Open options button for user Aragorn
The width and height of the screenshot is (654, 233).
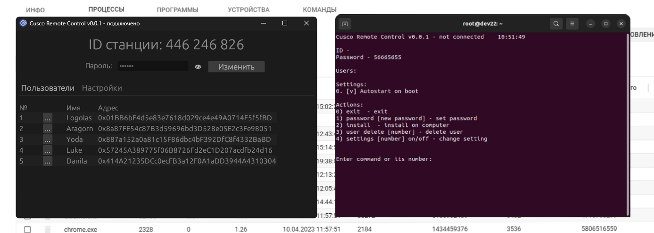click(x=48, y=129)
